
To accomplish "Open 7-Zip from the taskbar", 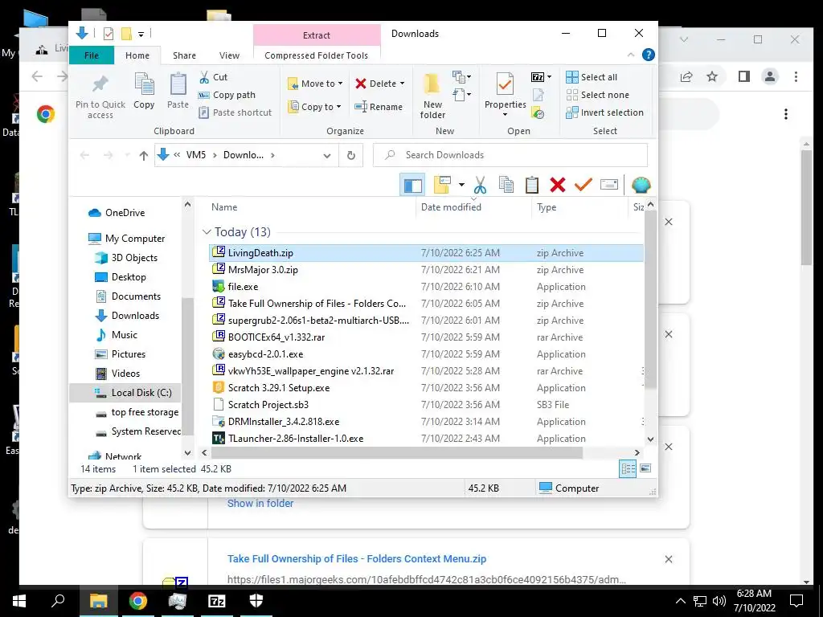I will (x=217, y=601).
